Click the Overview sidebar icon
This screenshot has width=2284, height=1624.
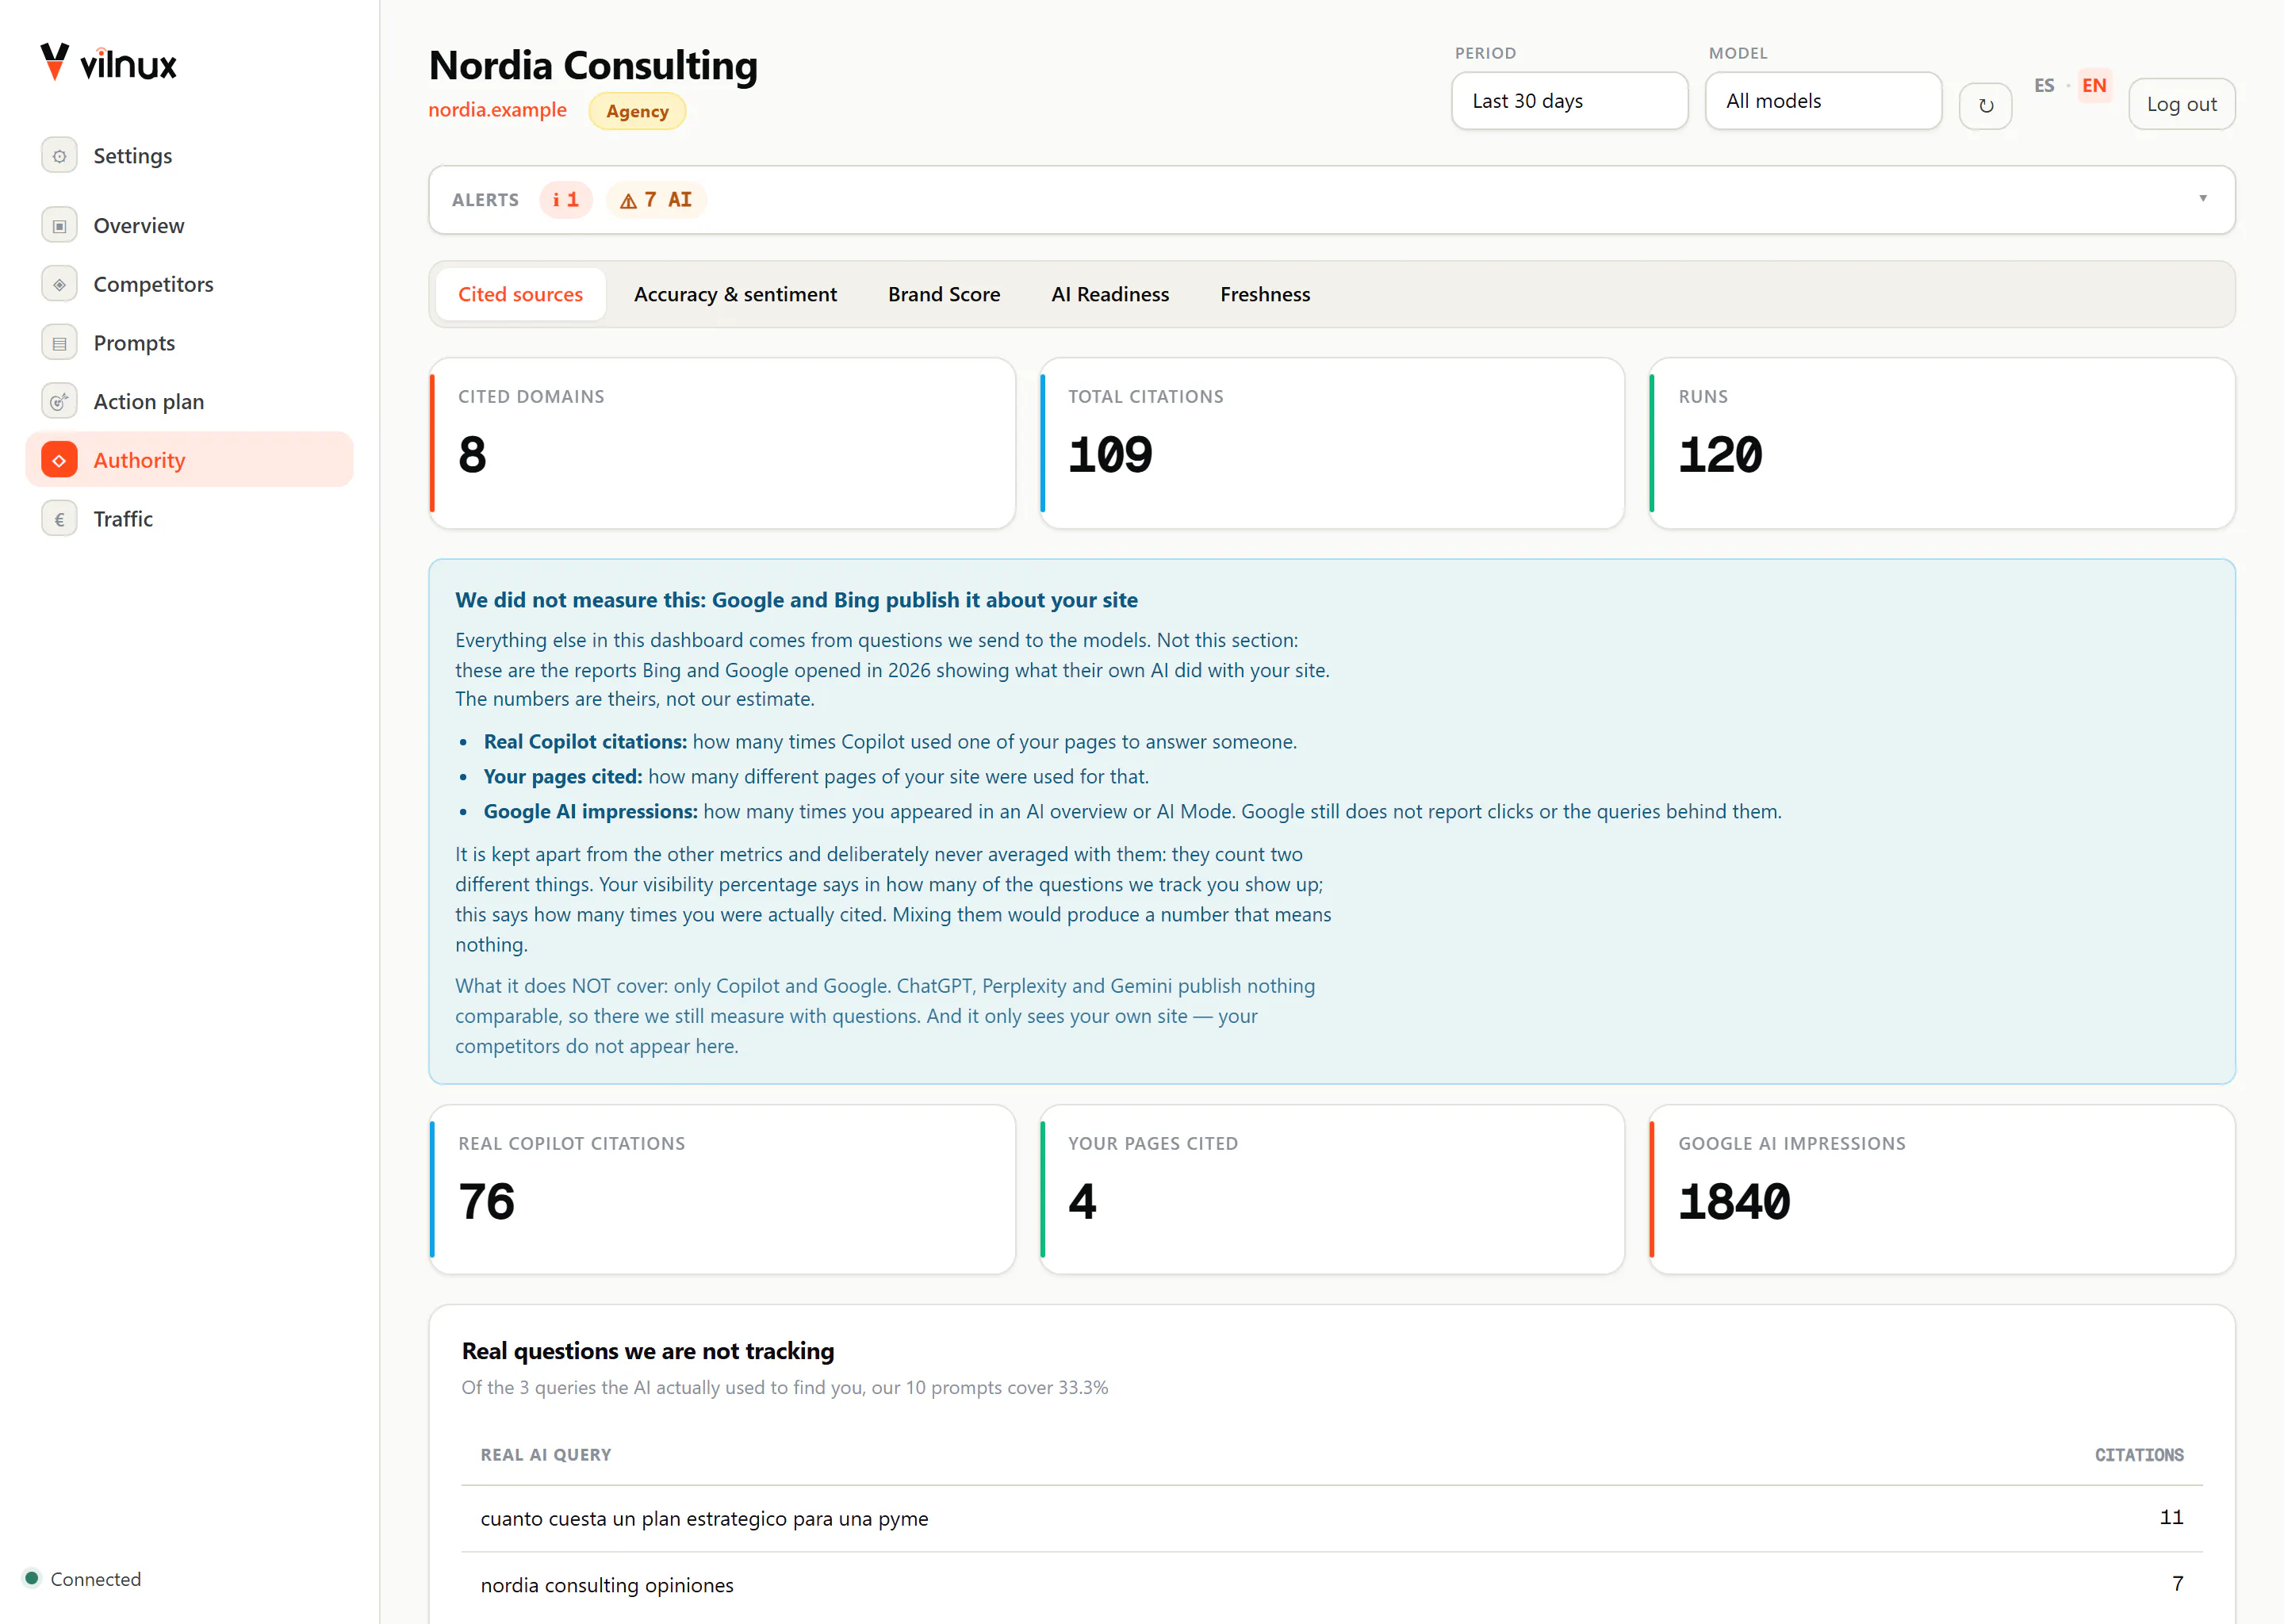click(x=59, y=226)
